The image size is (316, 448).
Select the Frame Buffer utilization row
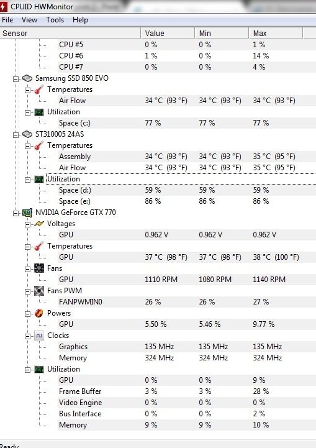pos(187,391)
